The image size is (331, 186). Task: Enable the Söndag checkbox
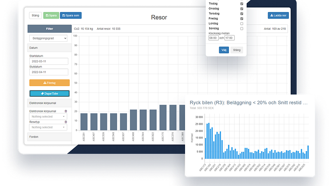pyautogui.click(x=242, y=28)
